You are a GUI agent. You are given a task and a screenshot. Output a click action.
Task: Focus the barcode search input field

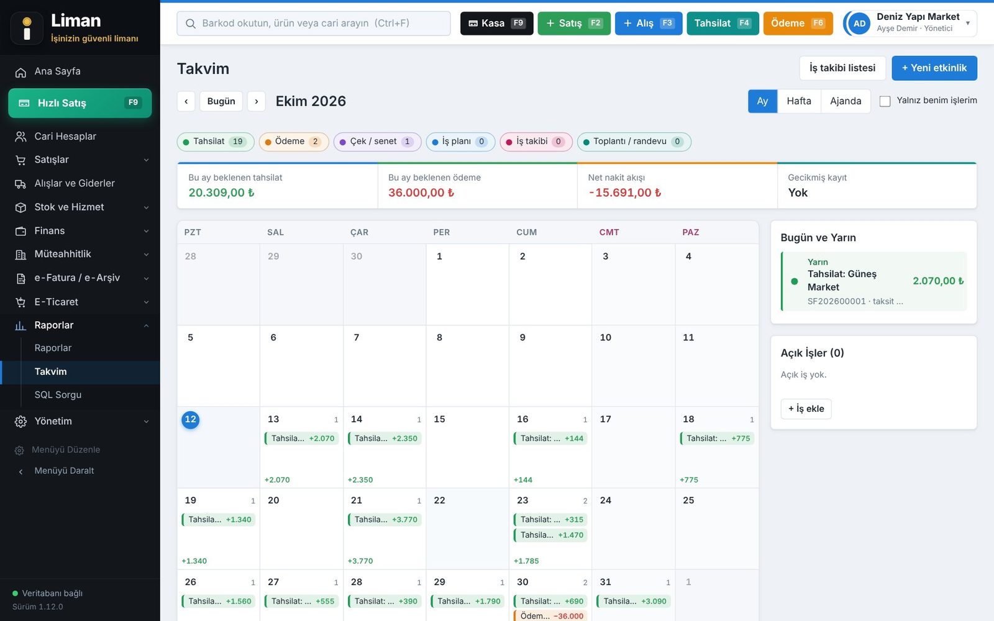click(x=314, y=24)
